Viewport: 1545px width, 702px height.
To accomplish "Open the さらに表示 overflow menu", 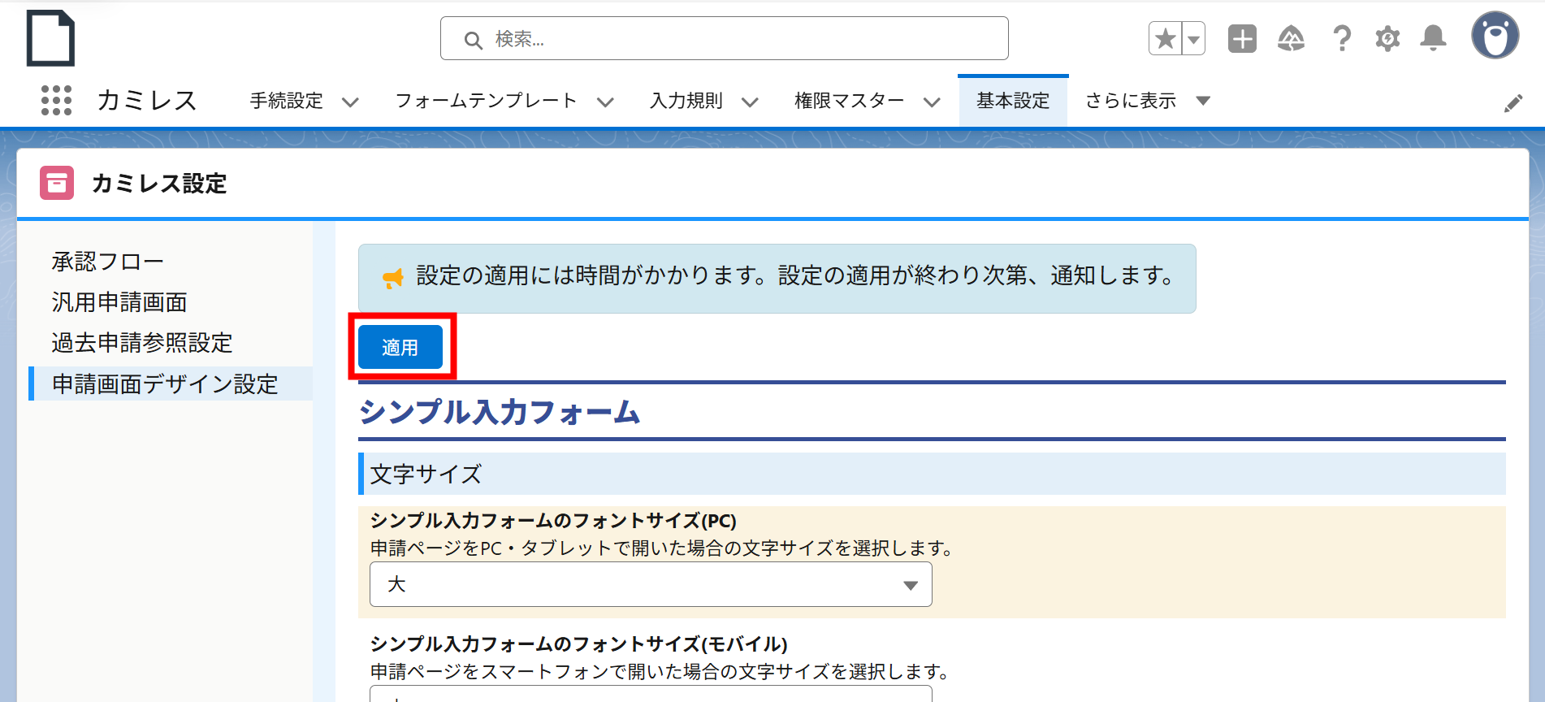I will coord(1147,101).
